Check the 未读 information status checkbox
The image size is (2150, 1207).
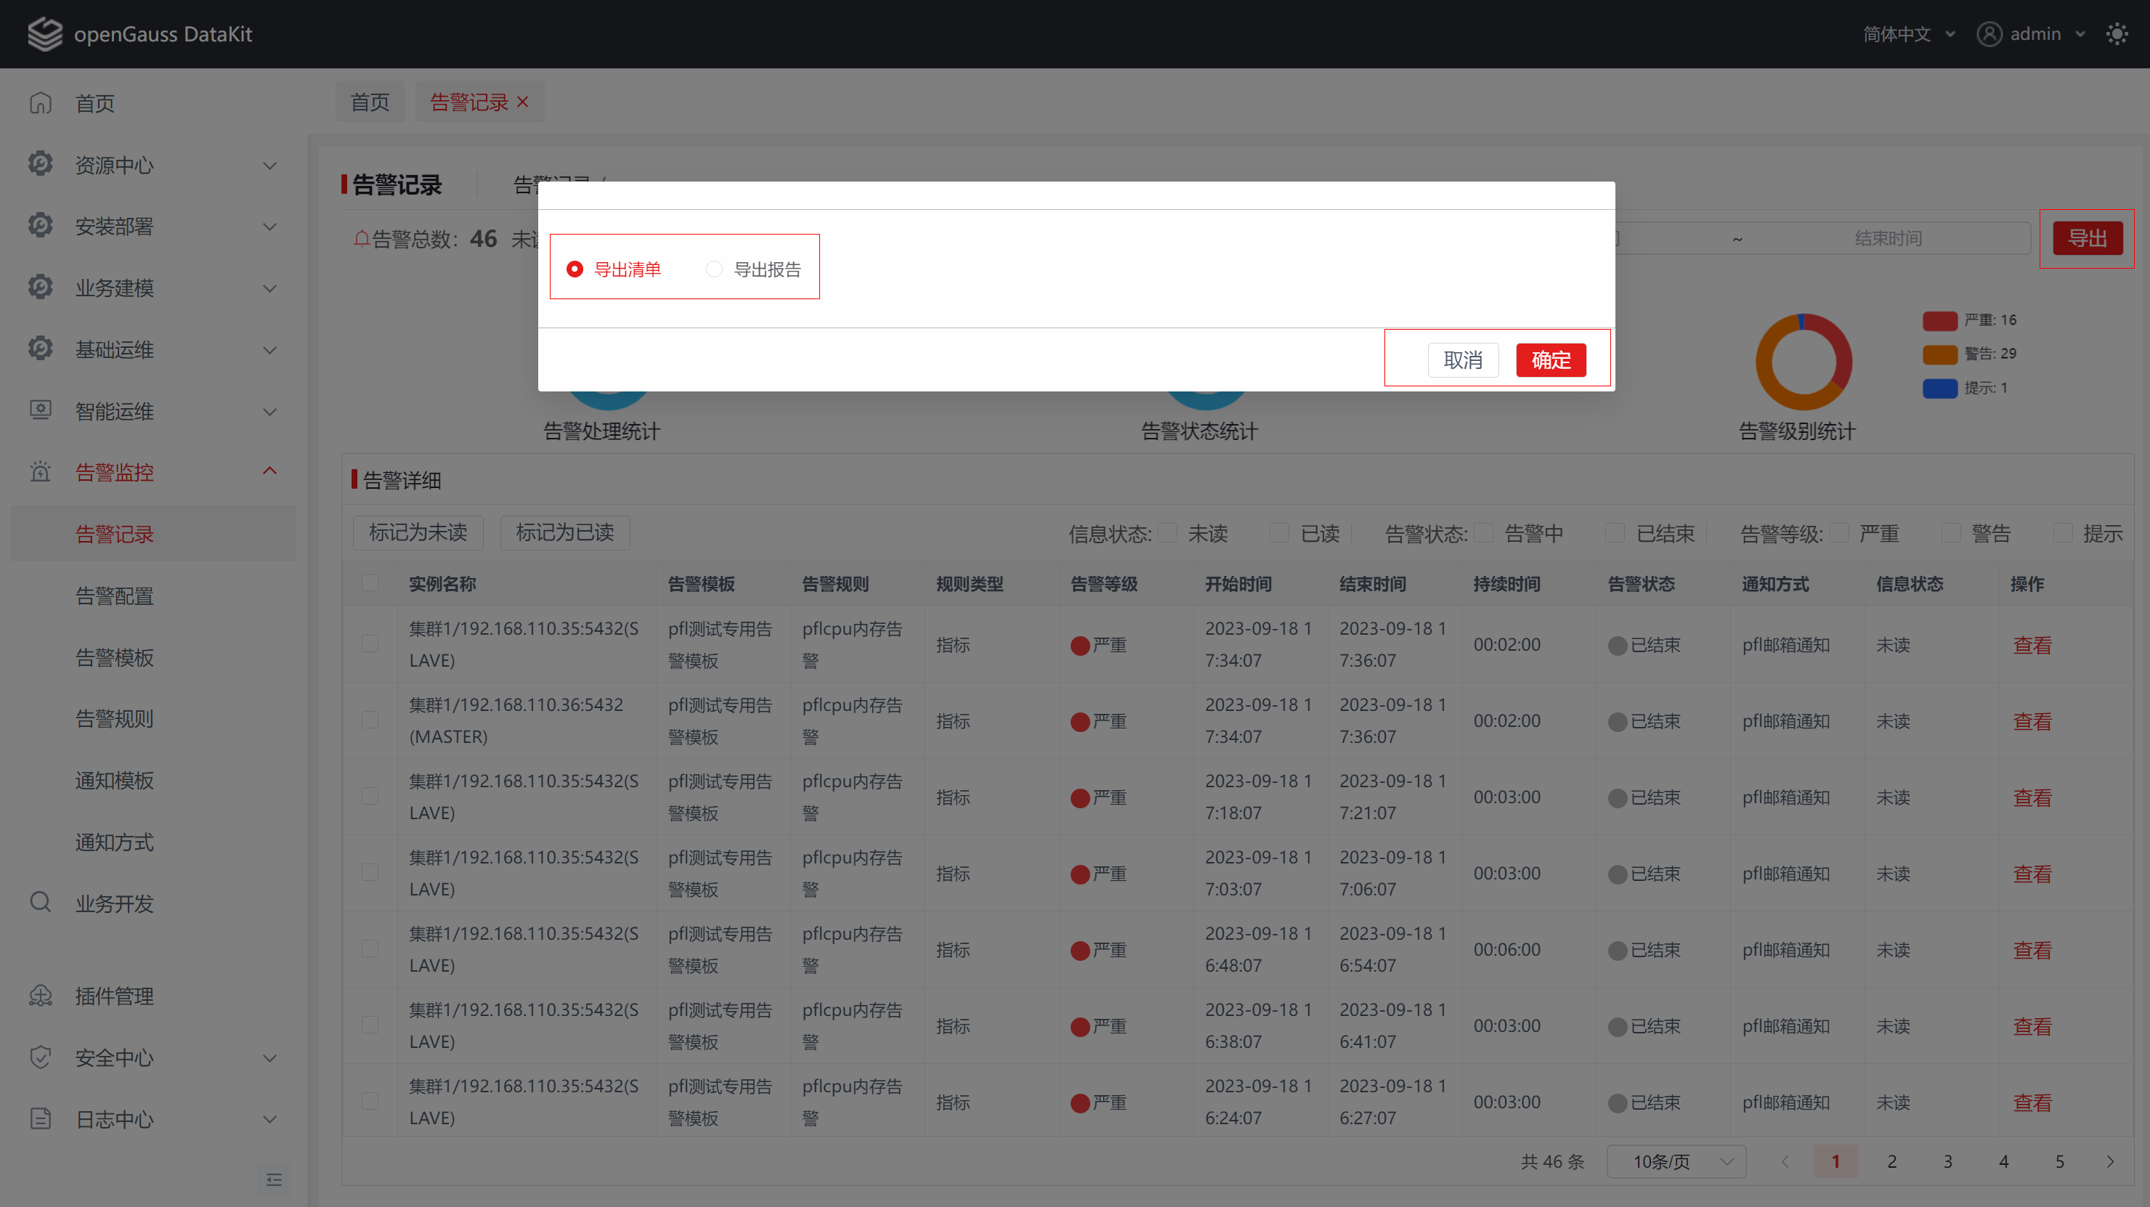[1169, 532]
